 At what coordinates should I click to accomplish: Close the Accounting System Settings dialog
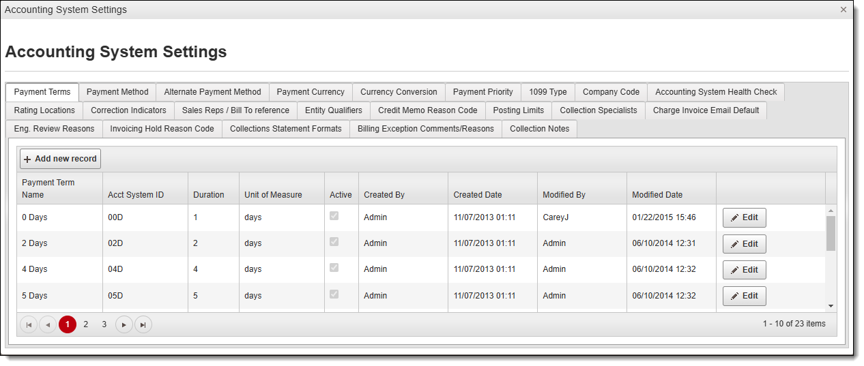pyautogui.click(x=844, y=10)
